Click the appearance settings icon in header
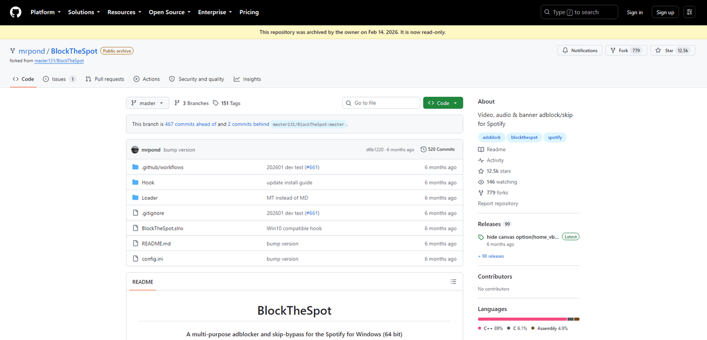Image resolution: width=707 pixels, height=340 pixels. (689, 12)
